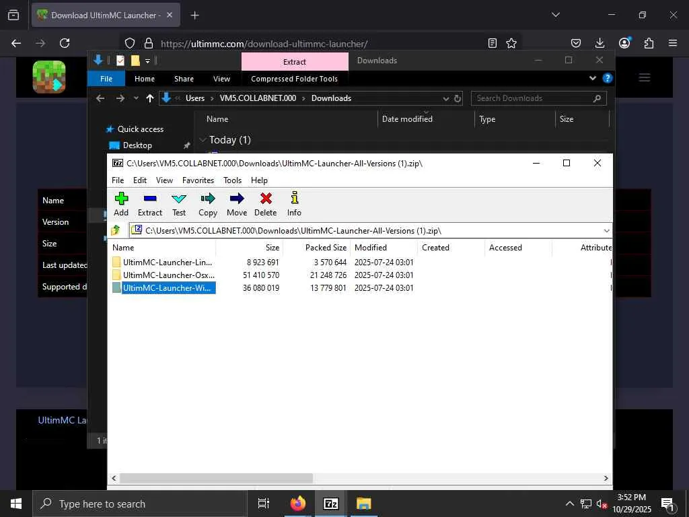The image size is (689, 517).
Task: Select Desktop in Quick access
Action: (x=137, y=145)
